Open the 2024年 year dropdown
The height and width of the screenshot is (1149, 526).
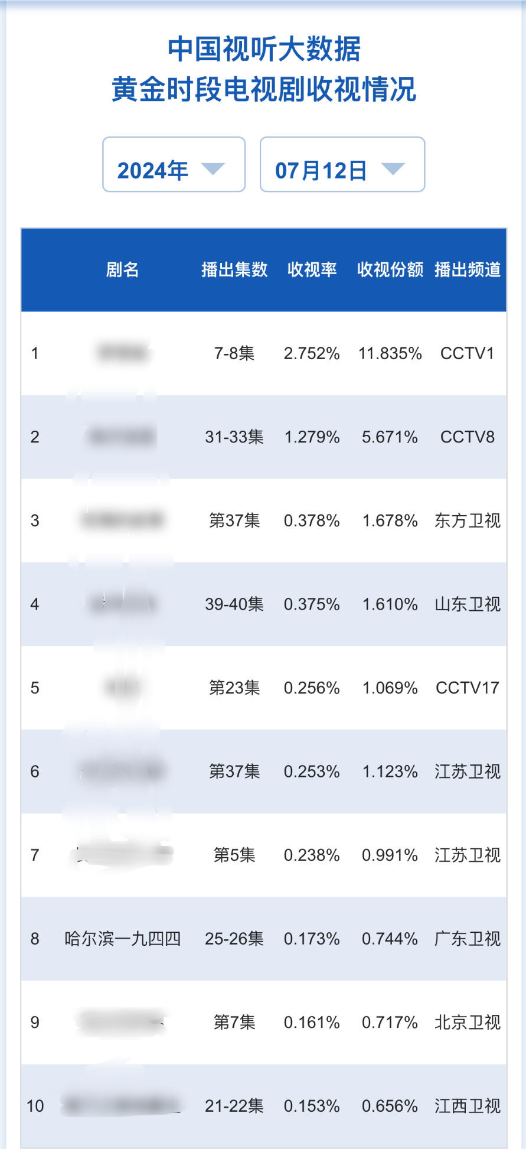coord(174,165)
